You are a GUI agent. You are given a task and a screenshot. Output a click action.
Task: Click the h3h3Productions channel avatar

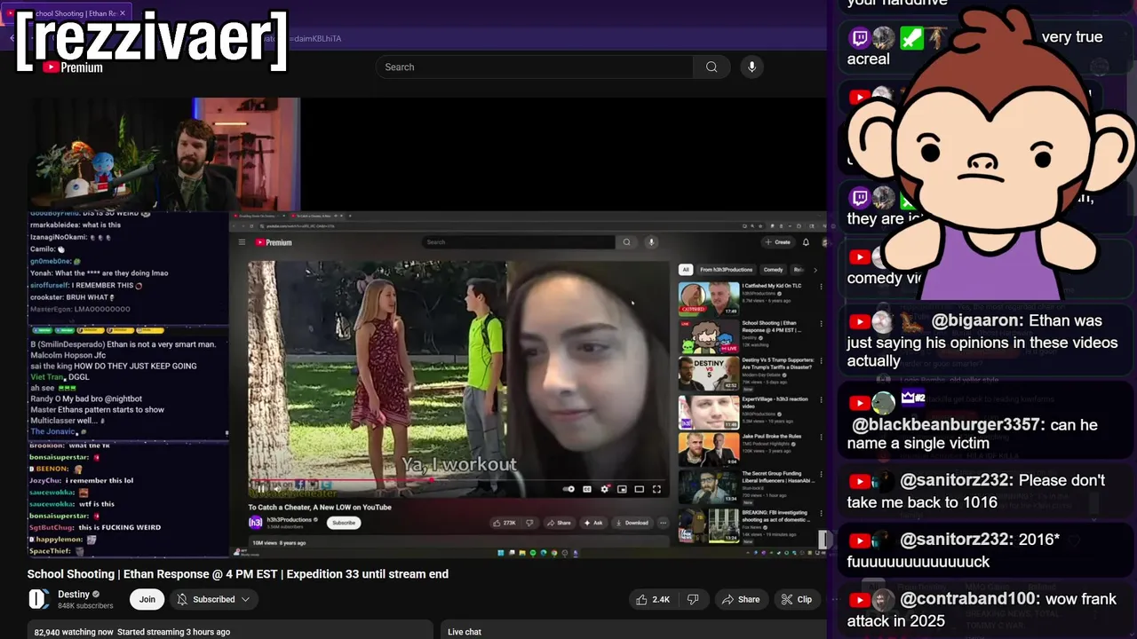point(255,523)
